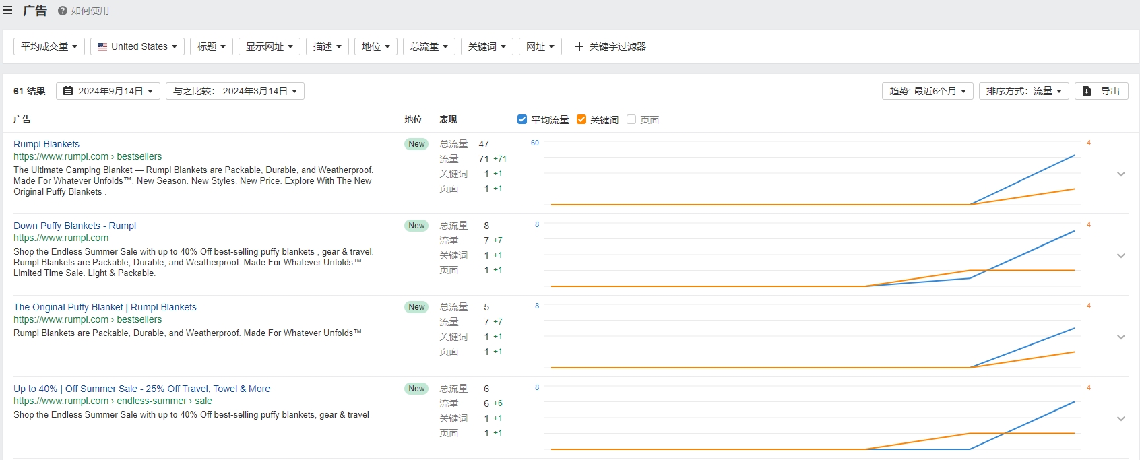Image resolution: width=1140 pixels, height=460 pixels.
Task: Open the Rumpl Blankets ad title link
Action: [x=46, y=144]
